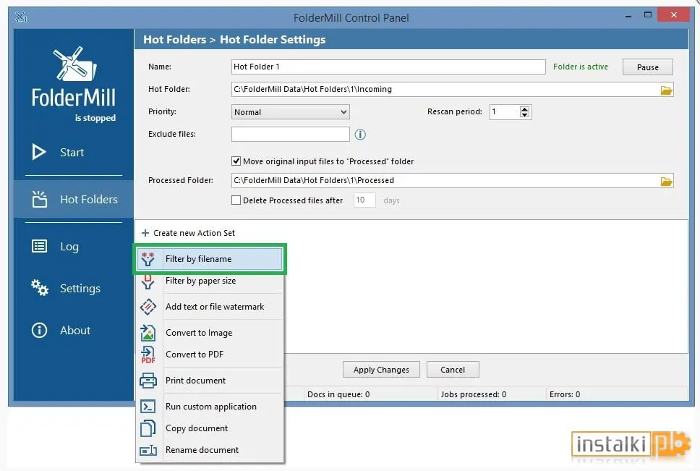Click the is stopped status text

95,118
